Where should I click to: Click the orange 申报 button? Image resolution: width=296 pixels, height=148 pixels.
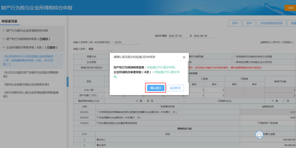click(291, 8)
